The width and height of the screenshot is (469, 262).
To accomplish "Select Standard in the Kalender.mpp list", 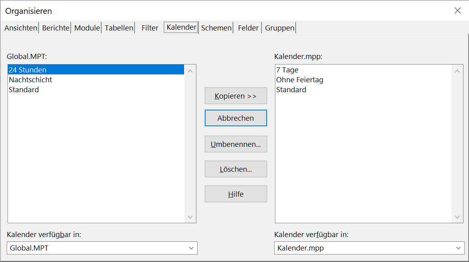I will click(x=363, y=89).
